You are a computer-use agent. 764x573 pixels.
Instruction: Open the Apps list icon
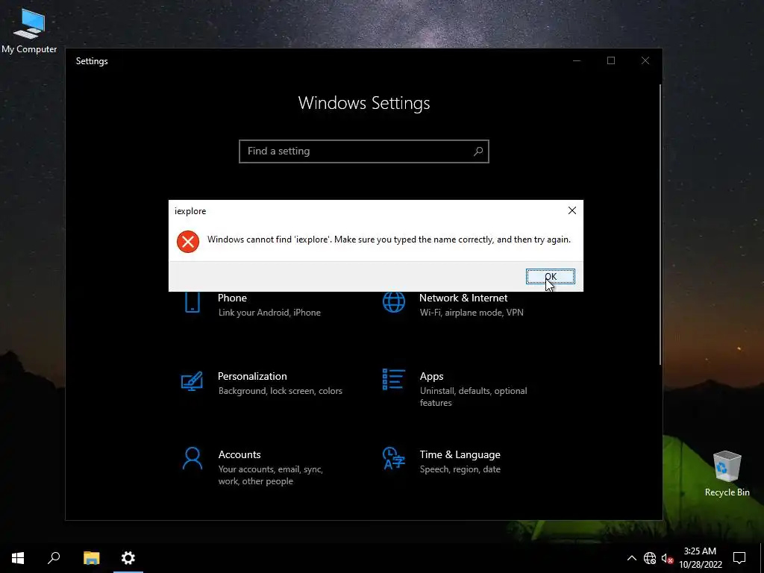[x=394, y=380]
